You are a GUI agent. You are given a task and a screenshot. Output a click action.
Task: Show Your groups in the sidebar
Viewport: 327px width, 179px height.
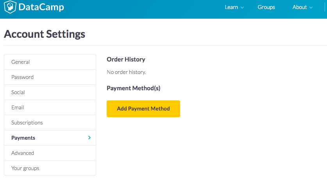pyautogui.click(x=25, y=168)
